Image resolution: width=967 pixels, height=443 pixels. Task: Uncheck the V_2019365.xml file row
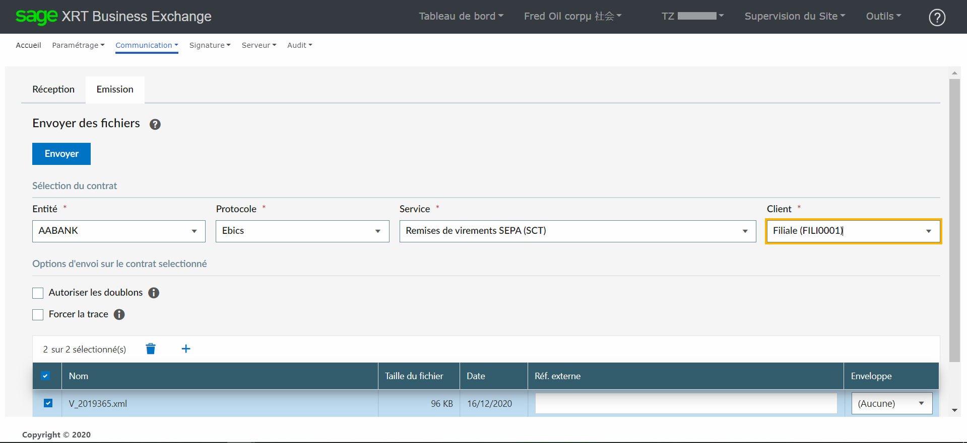click(48, 403)
